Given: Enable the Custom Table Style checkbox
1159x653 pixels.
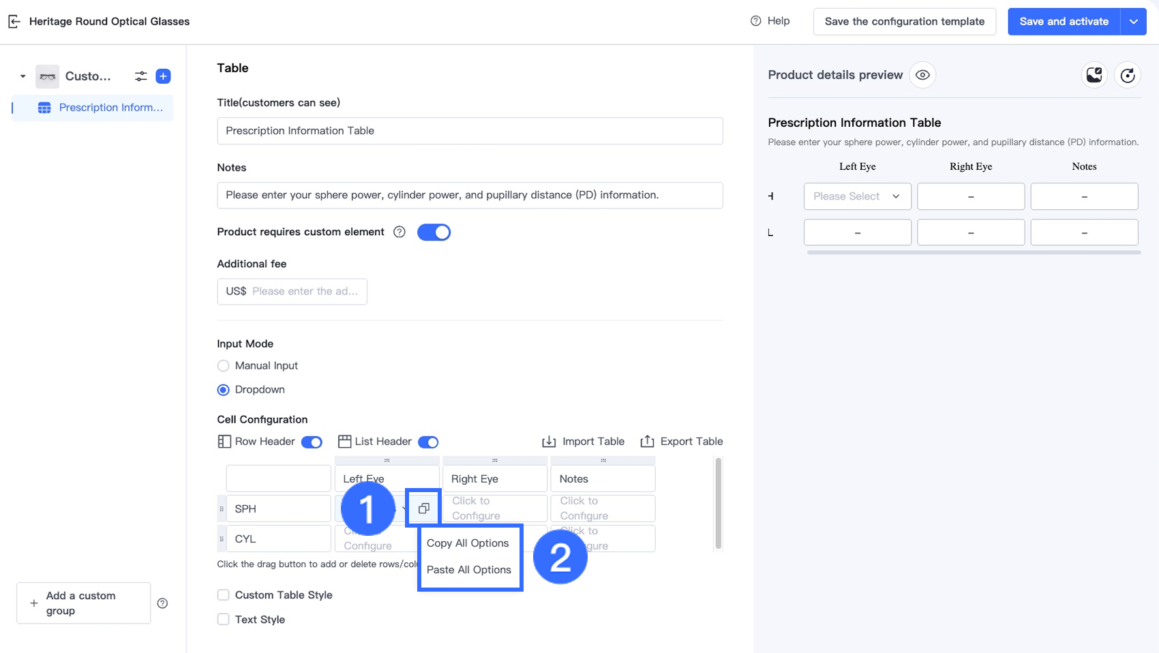Looking at the screenshot, I should point(223,595).
